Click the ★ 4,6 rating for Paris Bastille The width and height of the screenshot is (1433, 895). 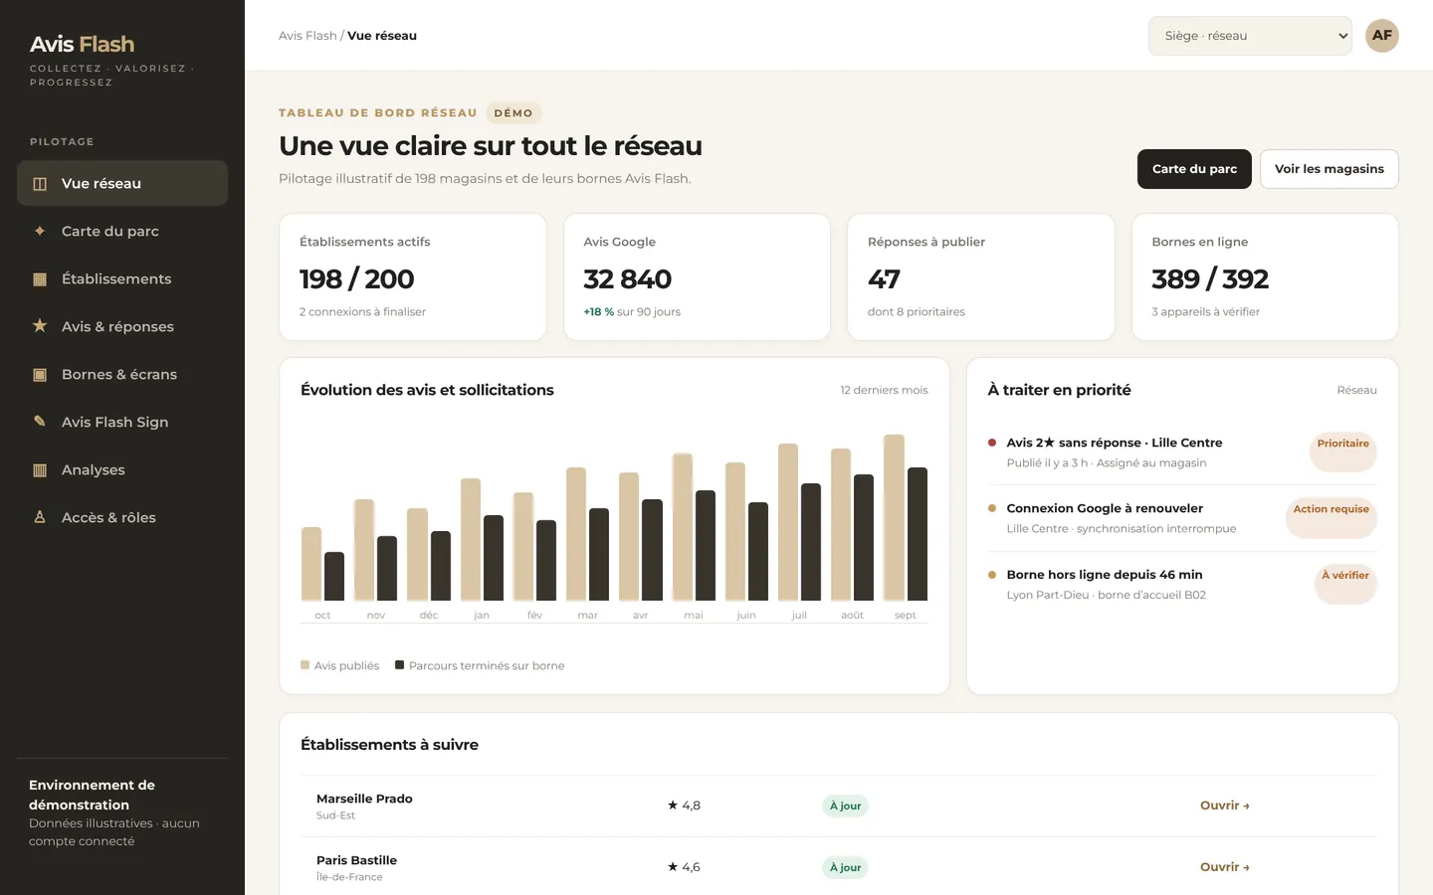point(684,867)
